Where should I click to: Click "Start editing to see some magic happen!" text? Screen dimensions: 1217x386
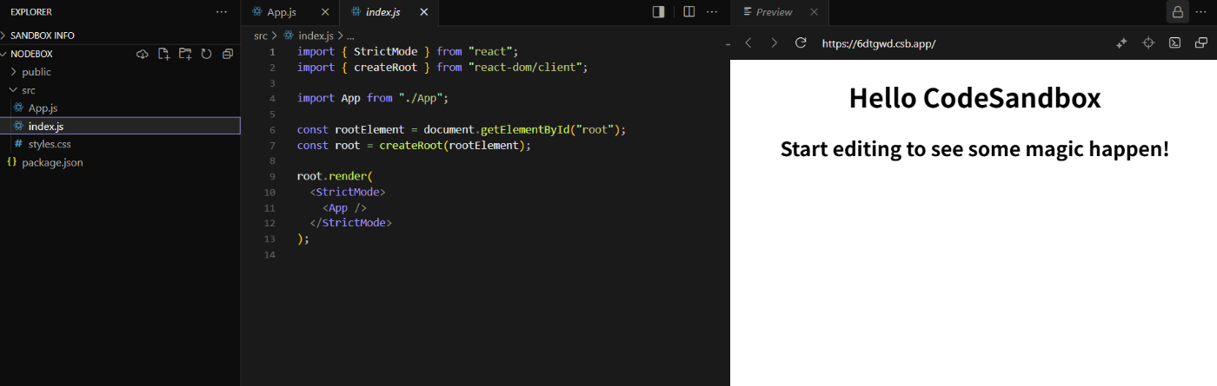point(974,148)
